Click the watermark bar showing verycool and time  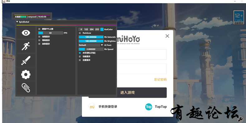point(32,16)
